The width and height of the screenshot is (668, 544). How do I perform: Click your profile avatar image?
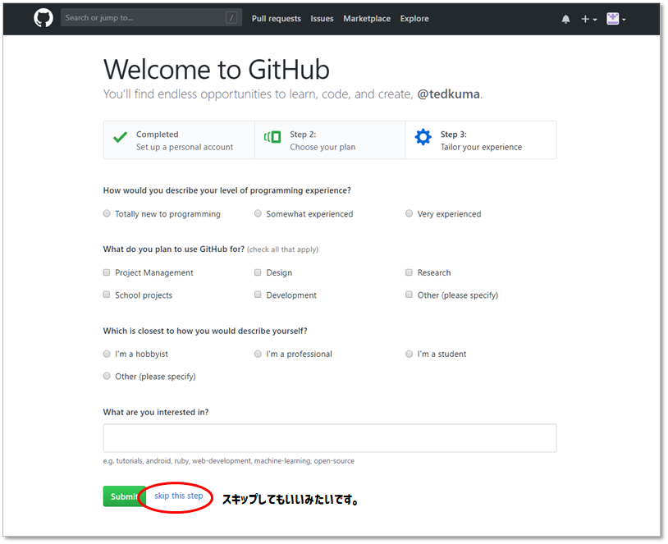[x=611, y=17]
